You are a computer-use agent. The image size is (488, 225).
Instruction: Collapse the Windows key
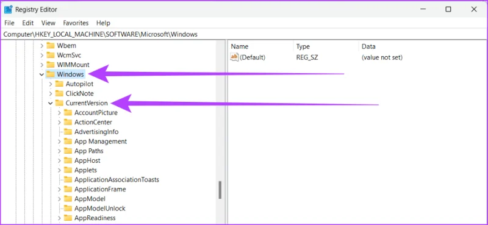click(41, 74)
